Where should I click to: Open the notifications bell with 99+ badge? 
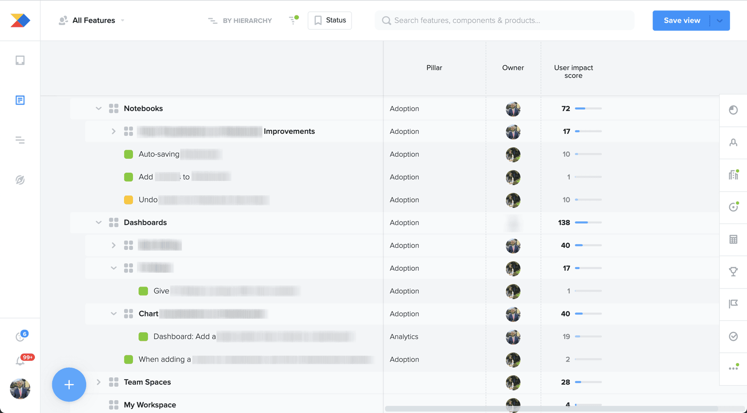tap(20, 361)
